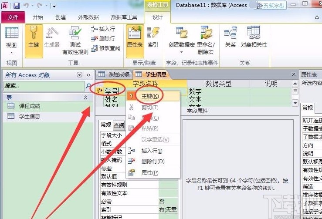Click the 说明 column header
This screenshot has height=219, width=322.
coord(271,84)
